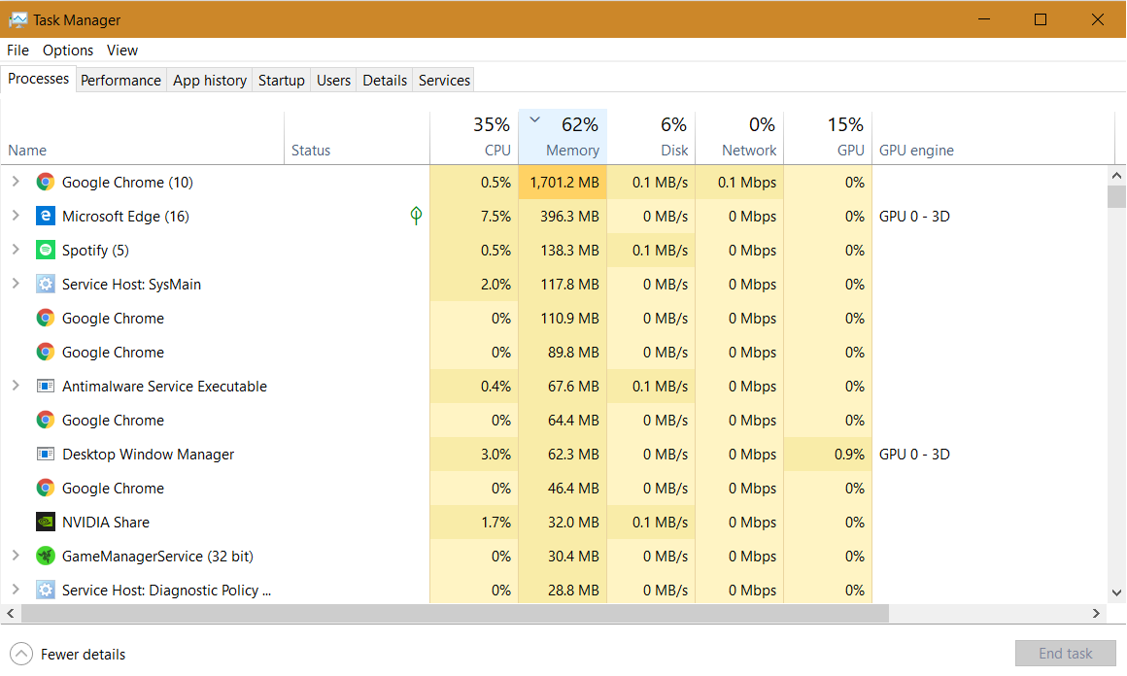Click the 0.1 Mbps network cell
This screenshot has height=676, width=1127.
point(739,182)
